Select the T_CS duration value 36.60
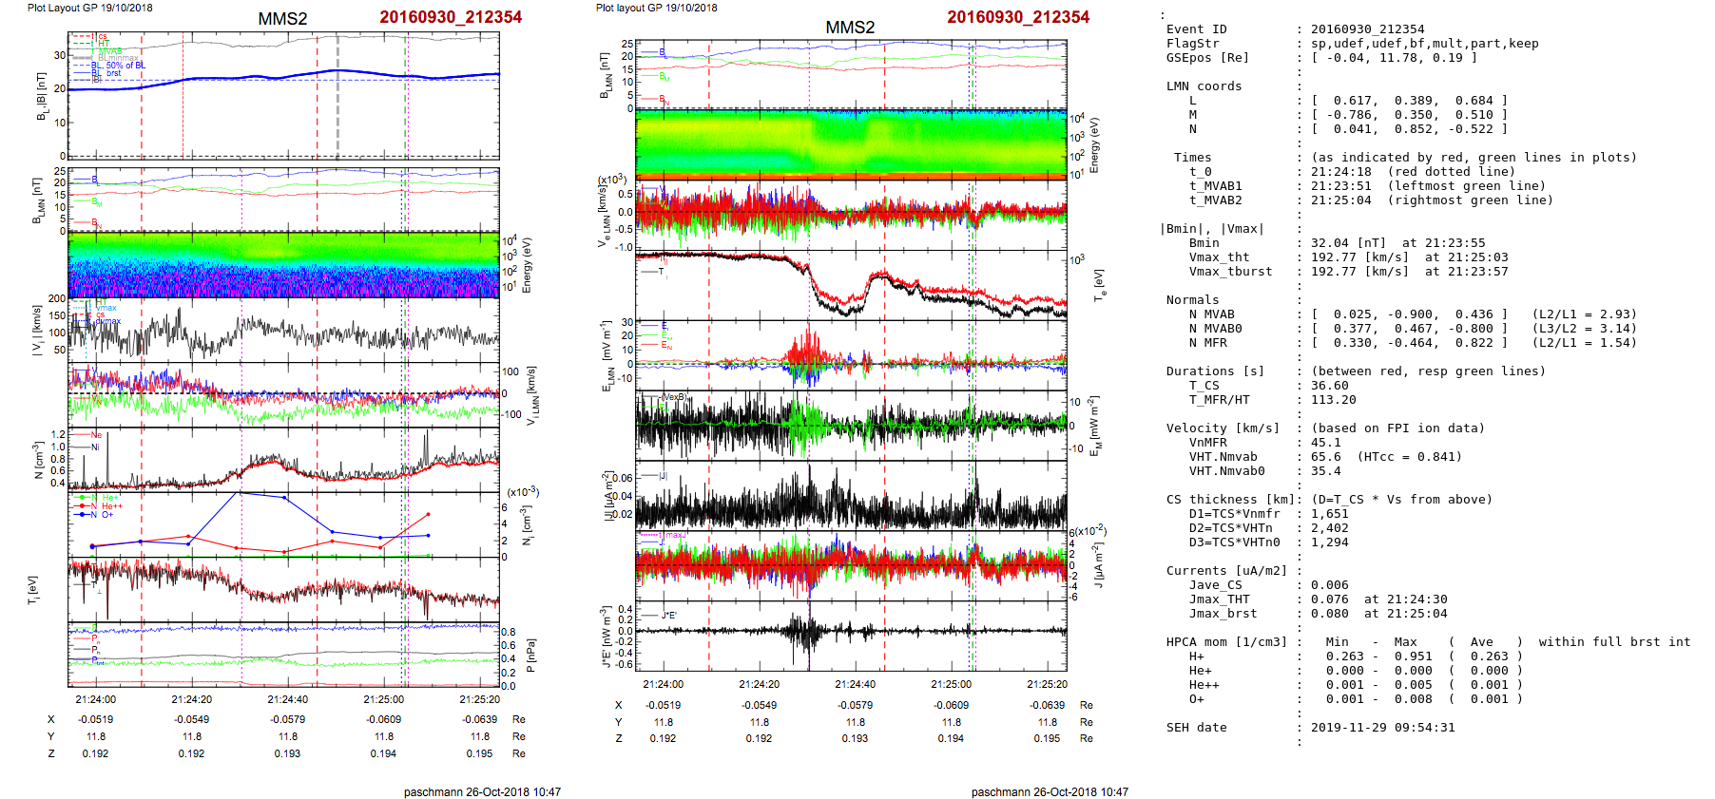The image size is (1715, 799). coord(1330,386)
